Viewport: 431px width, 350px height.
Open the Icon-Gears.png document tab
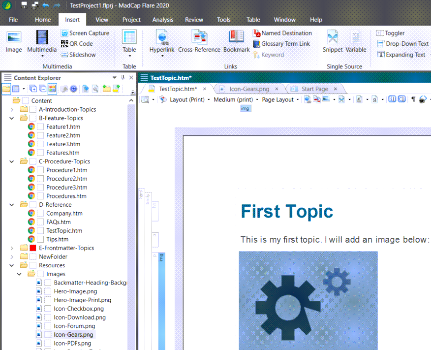click(249, 89)
